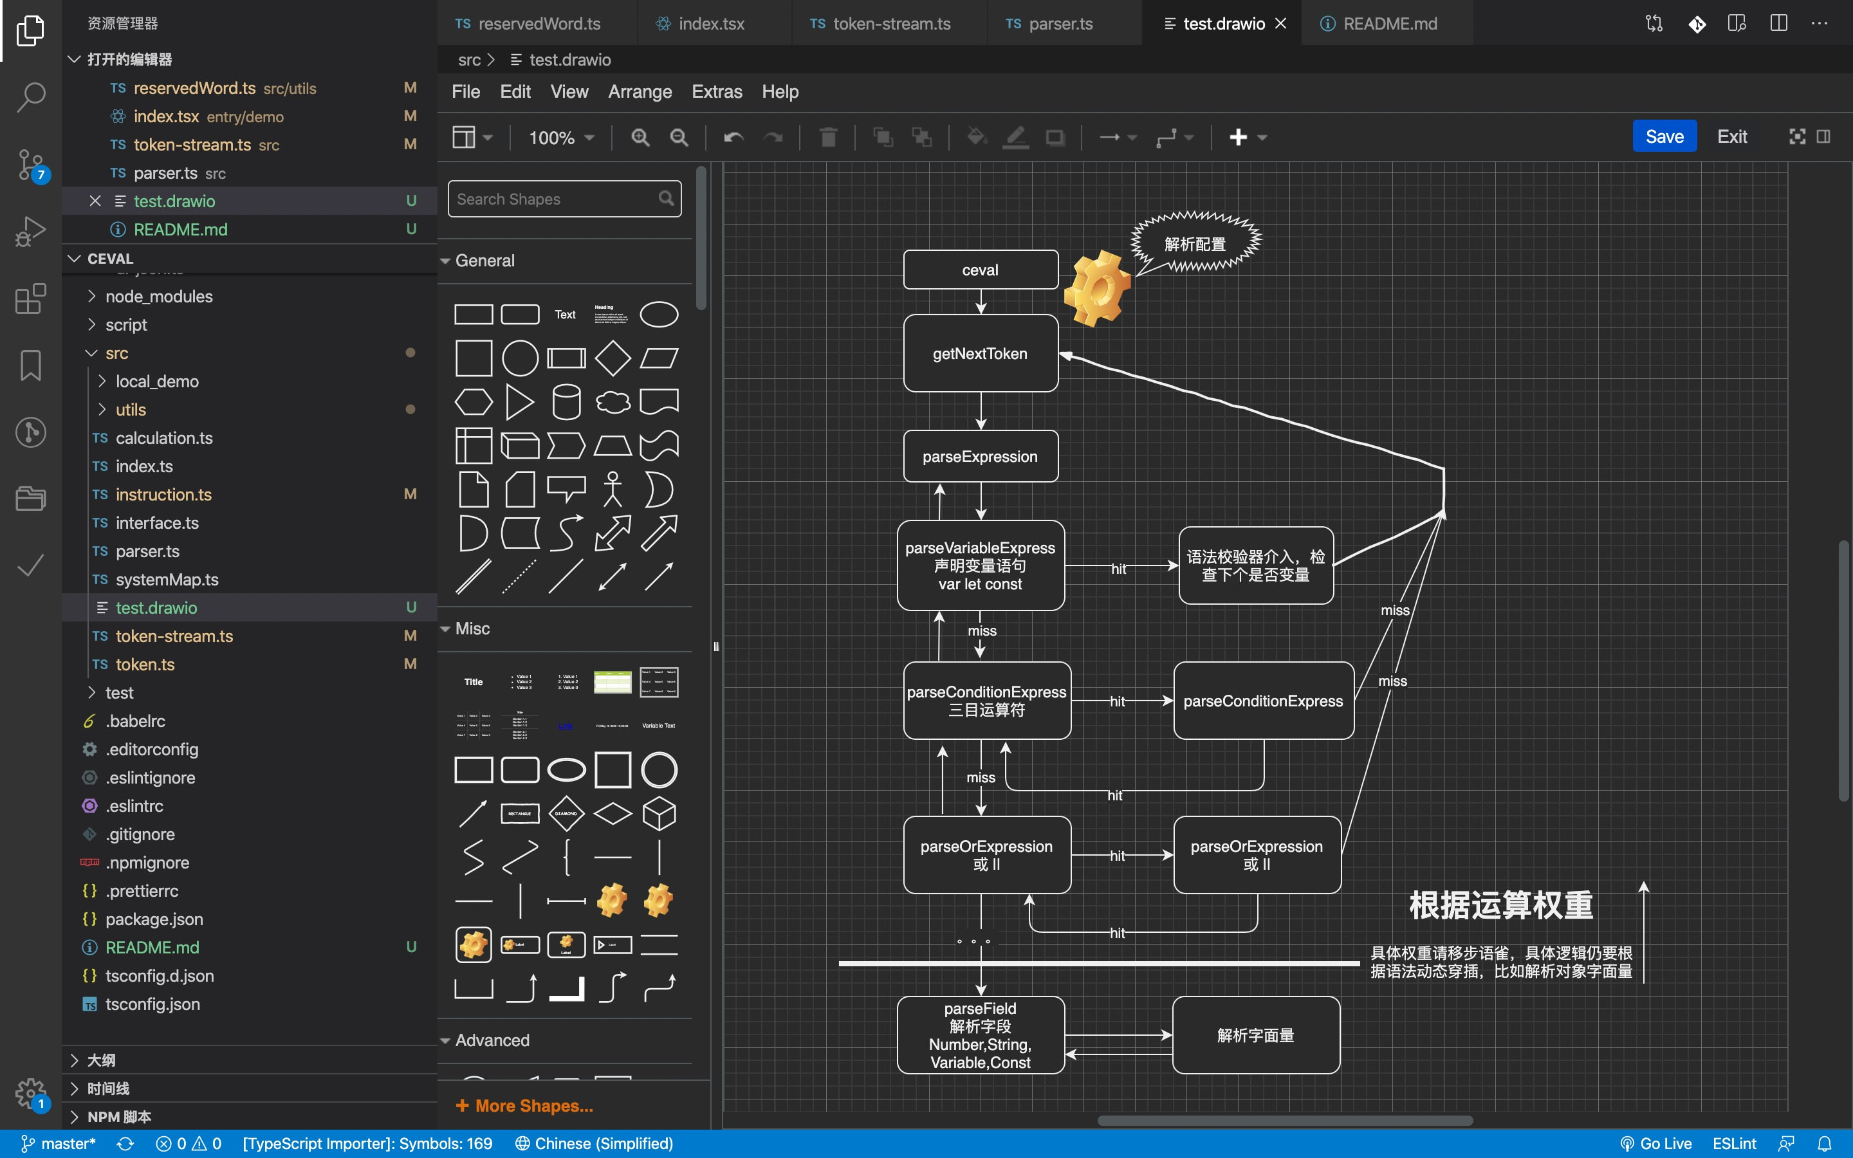Expand the node_modules folder
This screenshot has height=1158, width=1853.
coord(159,296)
